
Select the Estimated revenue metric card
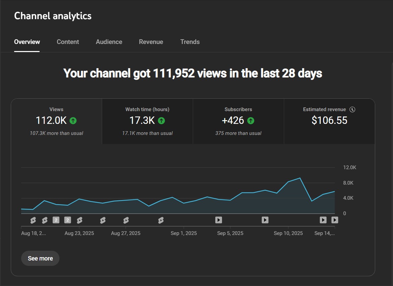pos(329,121)
